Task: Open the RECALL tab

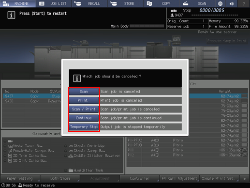Action: pyautogui.click(x=90, y=3)
